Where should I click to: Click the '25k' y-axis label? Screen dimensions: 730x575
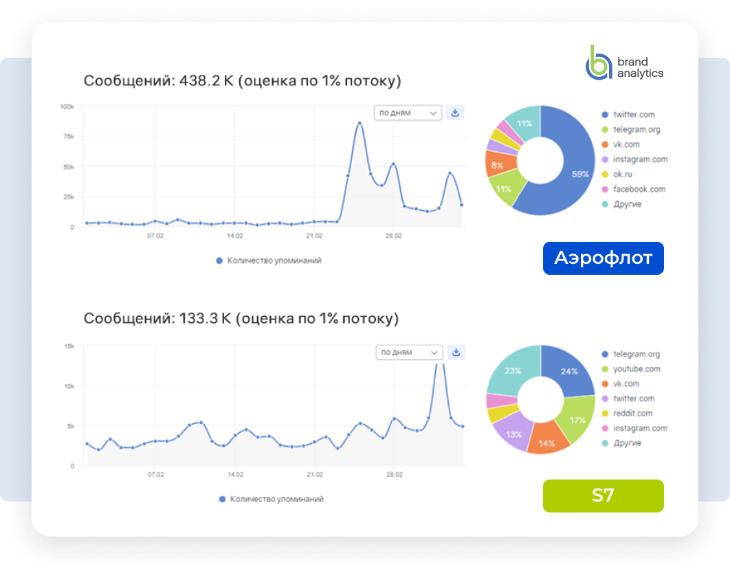tap(69, 197)
